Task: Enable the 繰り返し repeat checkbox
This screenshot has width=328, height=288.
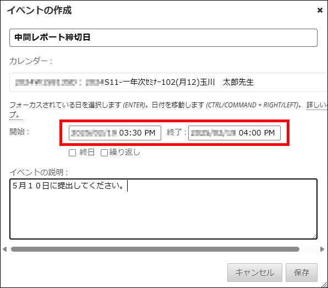Action: click(104, 153)
